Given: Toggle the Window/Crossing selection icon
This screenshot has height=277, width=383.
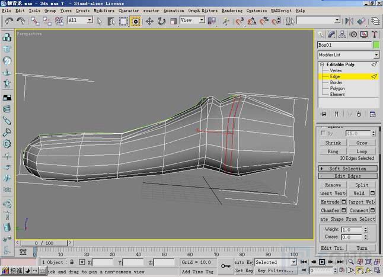Looking at the screenshot, I should pos(135,21).
